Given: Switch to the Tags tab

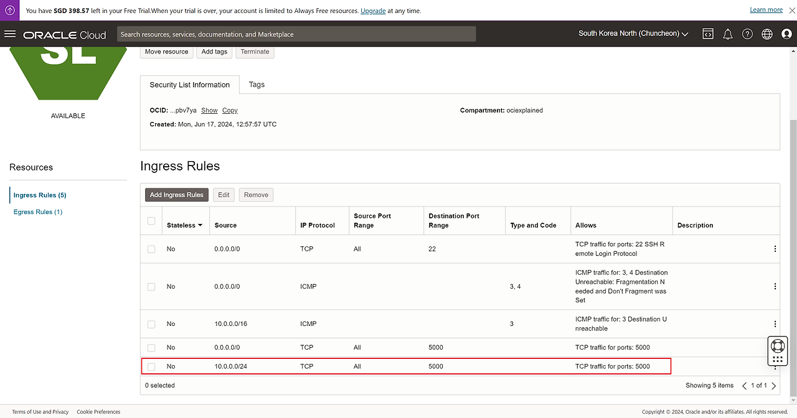Looking at the screenshot, I should tap(257, 85).
